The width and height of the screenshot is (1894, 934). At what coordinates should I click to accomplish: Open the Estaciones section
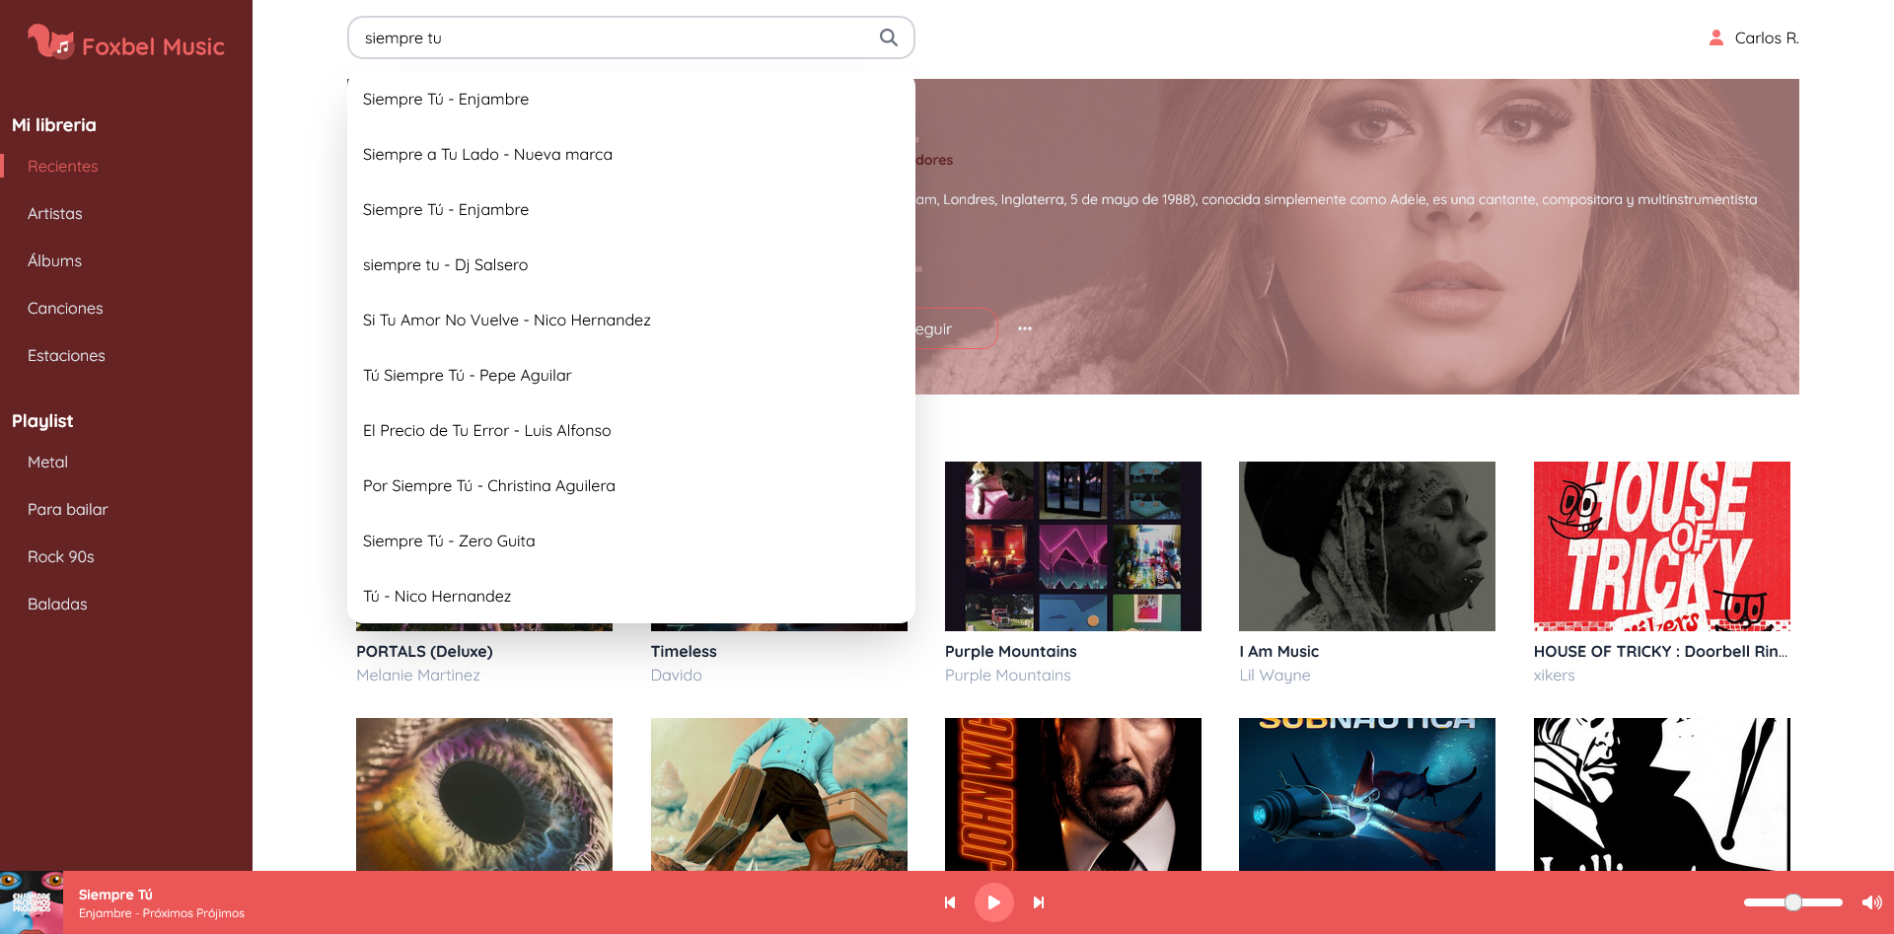pyautogui.click(x=66, y=355)
